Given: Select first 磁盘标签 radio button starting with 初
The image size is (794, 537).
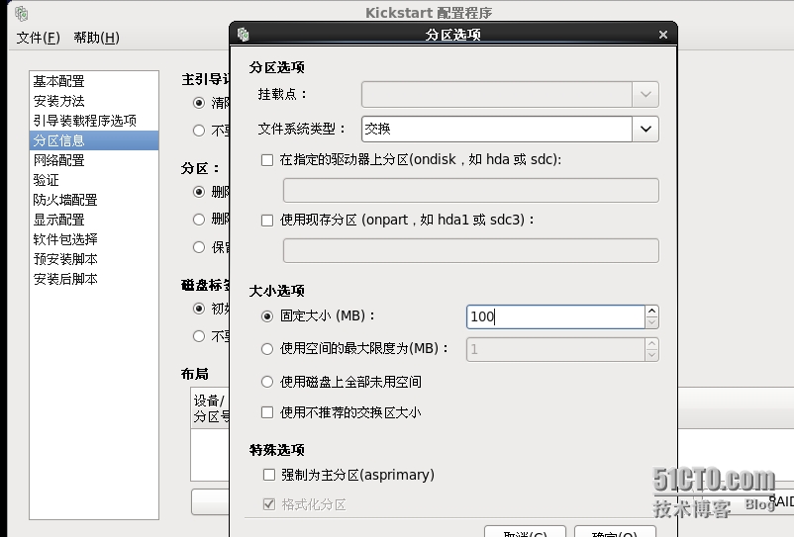Looking at the screenshot, I should tap(199, 309).
